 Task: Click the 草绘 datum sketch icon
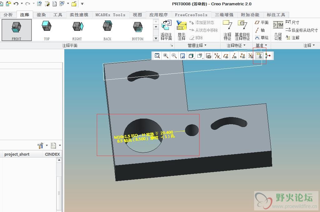[x=262, y=38]
